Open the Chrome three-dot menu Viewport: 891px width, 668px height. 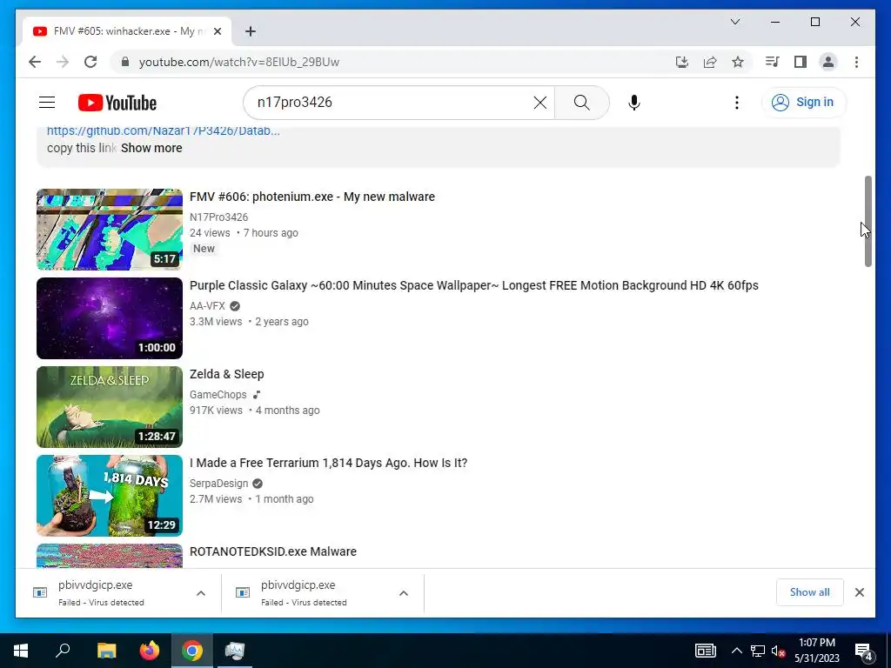(856, 62)
